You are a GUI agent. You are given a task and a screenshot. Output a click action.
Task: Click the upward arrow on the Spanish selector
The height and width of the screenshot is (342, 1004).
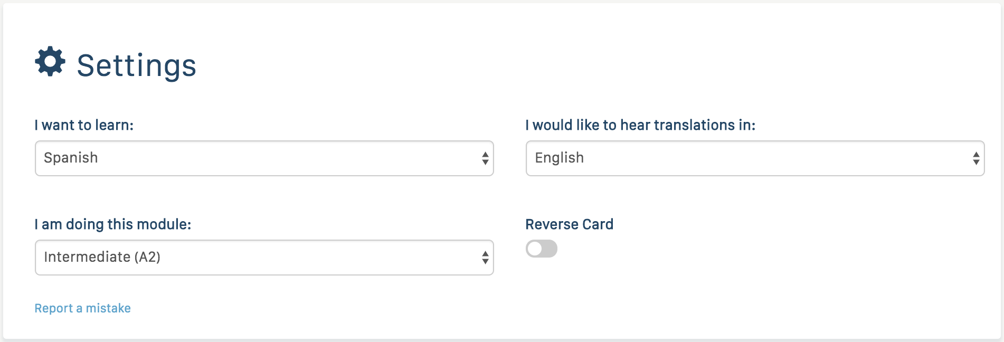(x=485, y=154)
